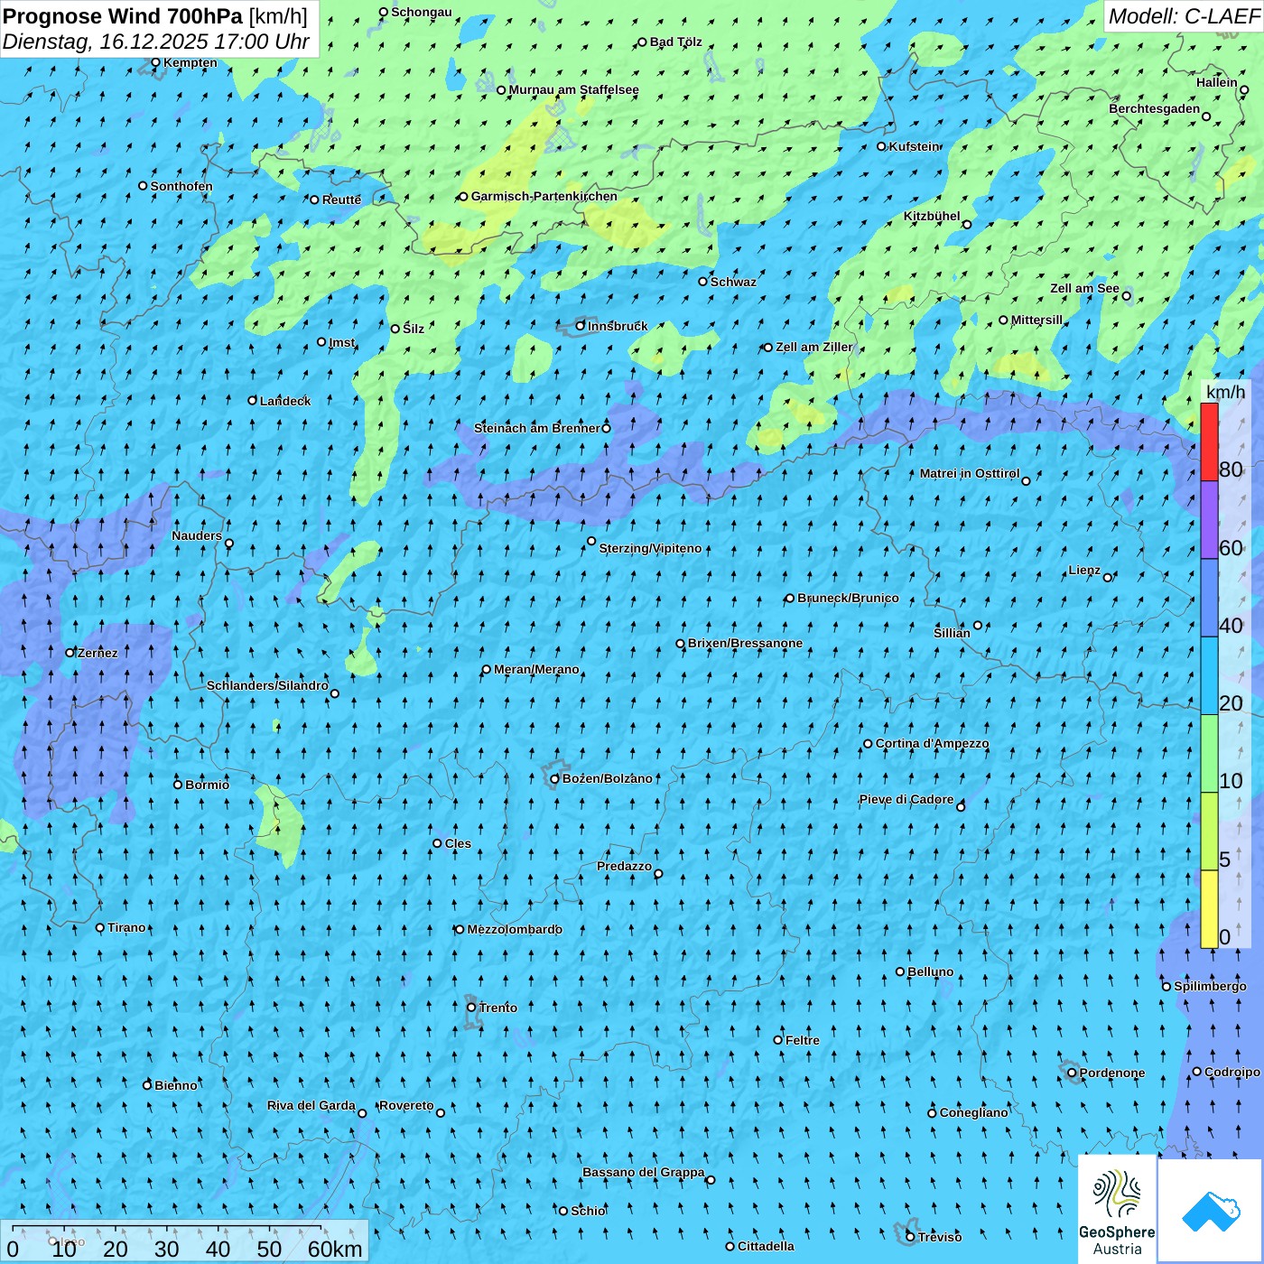
Task: Click the 'Cittadella' label
Action: click(766, 1247)
